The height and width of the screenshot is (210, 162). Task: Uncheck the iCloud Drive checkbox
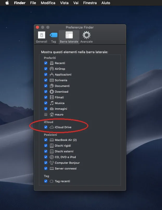(46, 127)
